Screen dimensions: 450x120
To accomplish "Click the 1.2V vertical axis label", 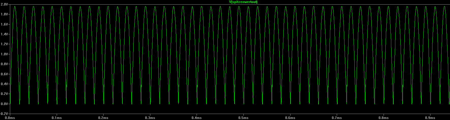I will tap(4, 44).
